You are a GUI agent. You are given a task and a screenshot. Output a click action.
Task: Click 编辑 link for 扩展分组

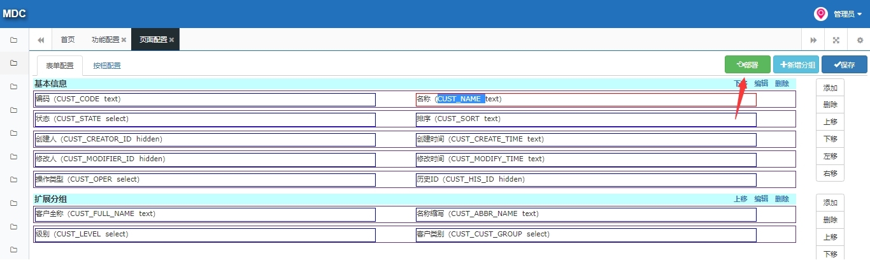click(x=761, y=199)
